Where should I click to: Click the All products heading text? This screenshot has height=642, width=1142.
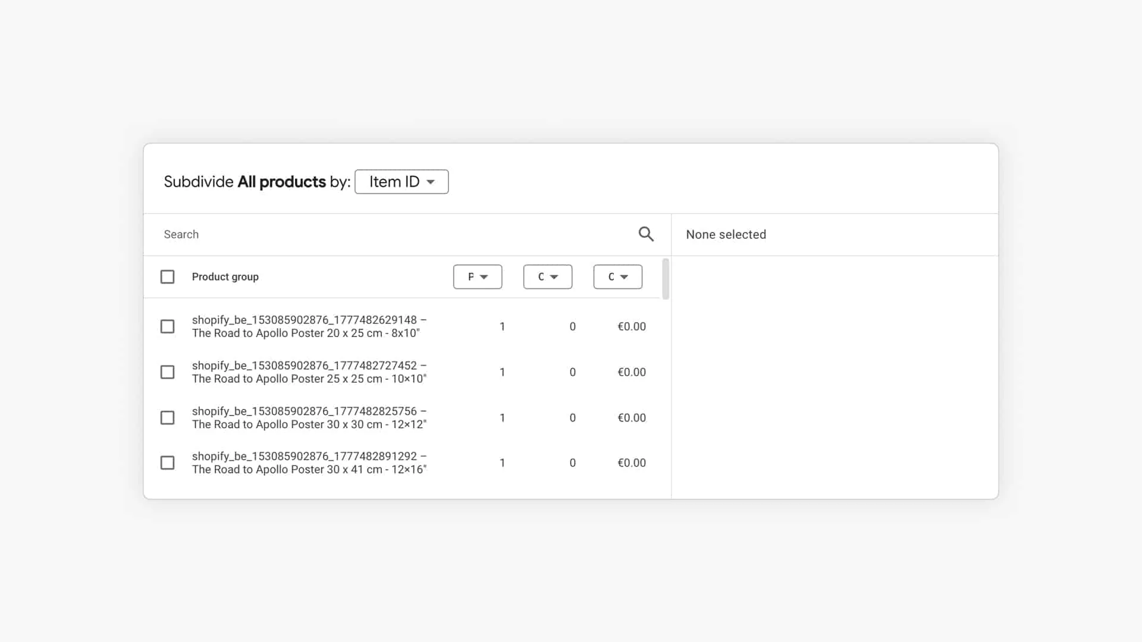[281, 182]
